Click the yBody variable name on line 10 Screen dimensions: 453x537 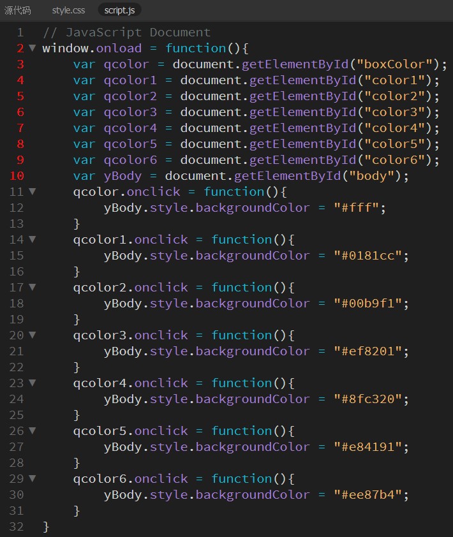123,176
